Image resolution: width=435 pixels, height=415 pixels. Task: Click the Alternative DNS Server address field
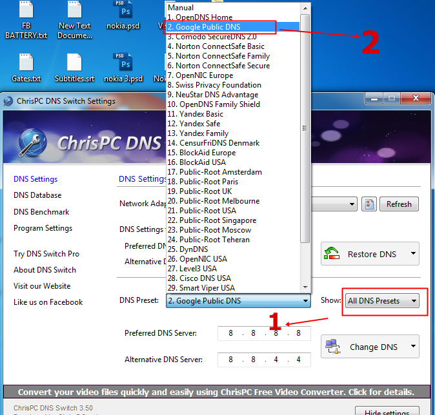[x=264, y=360]
